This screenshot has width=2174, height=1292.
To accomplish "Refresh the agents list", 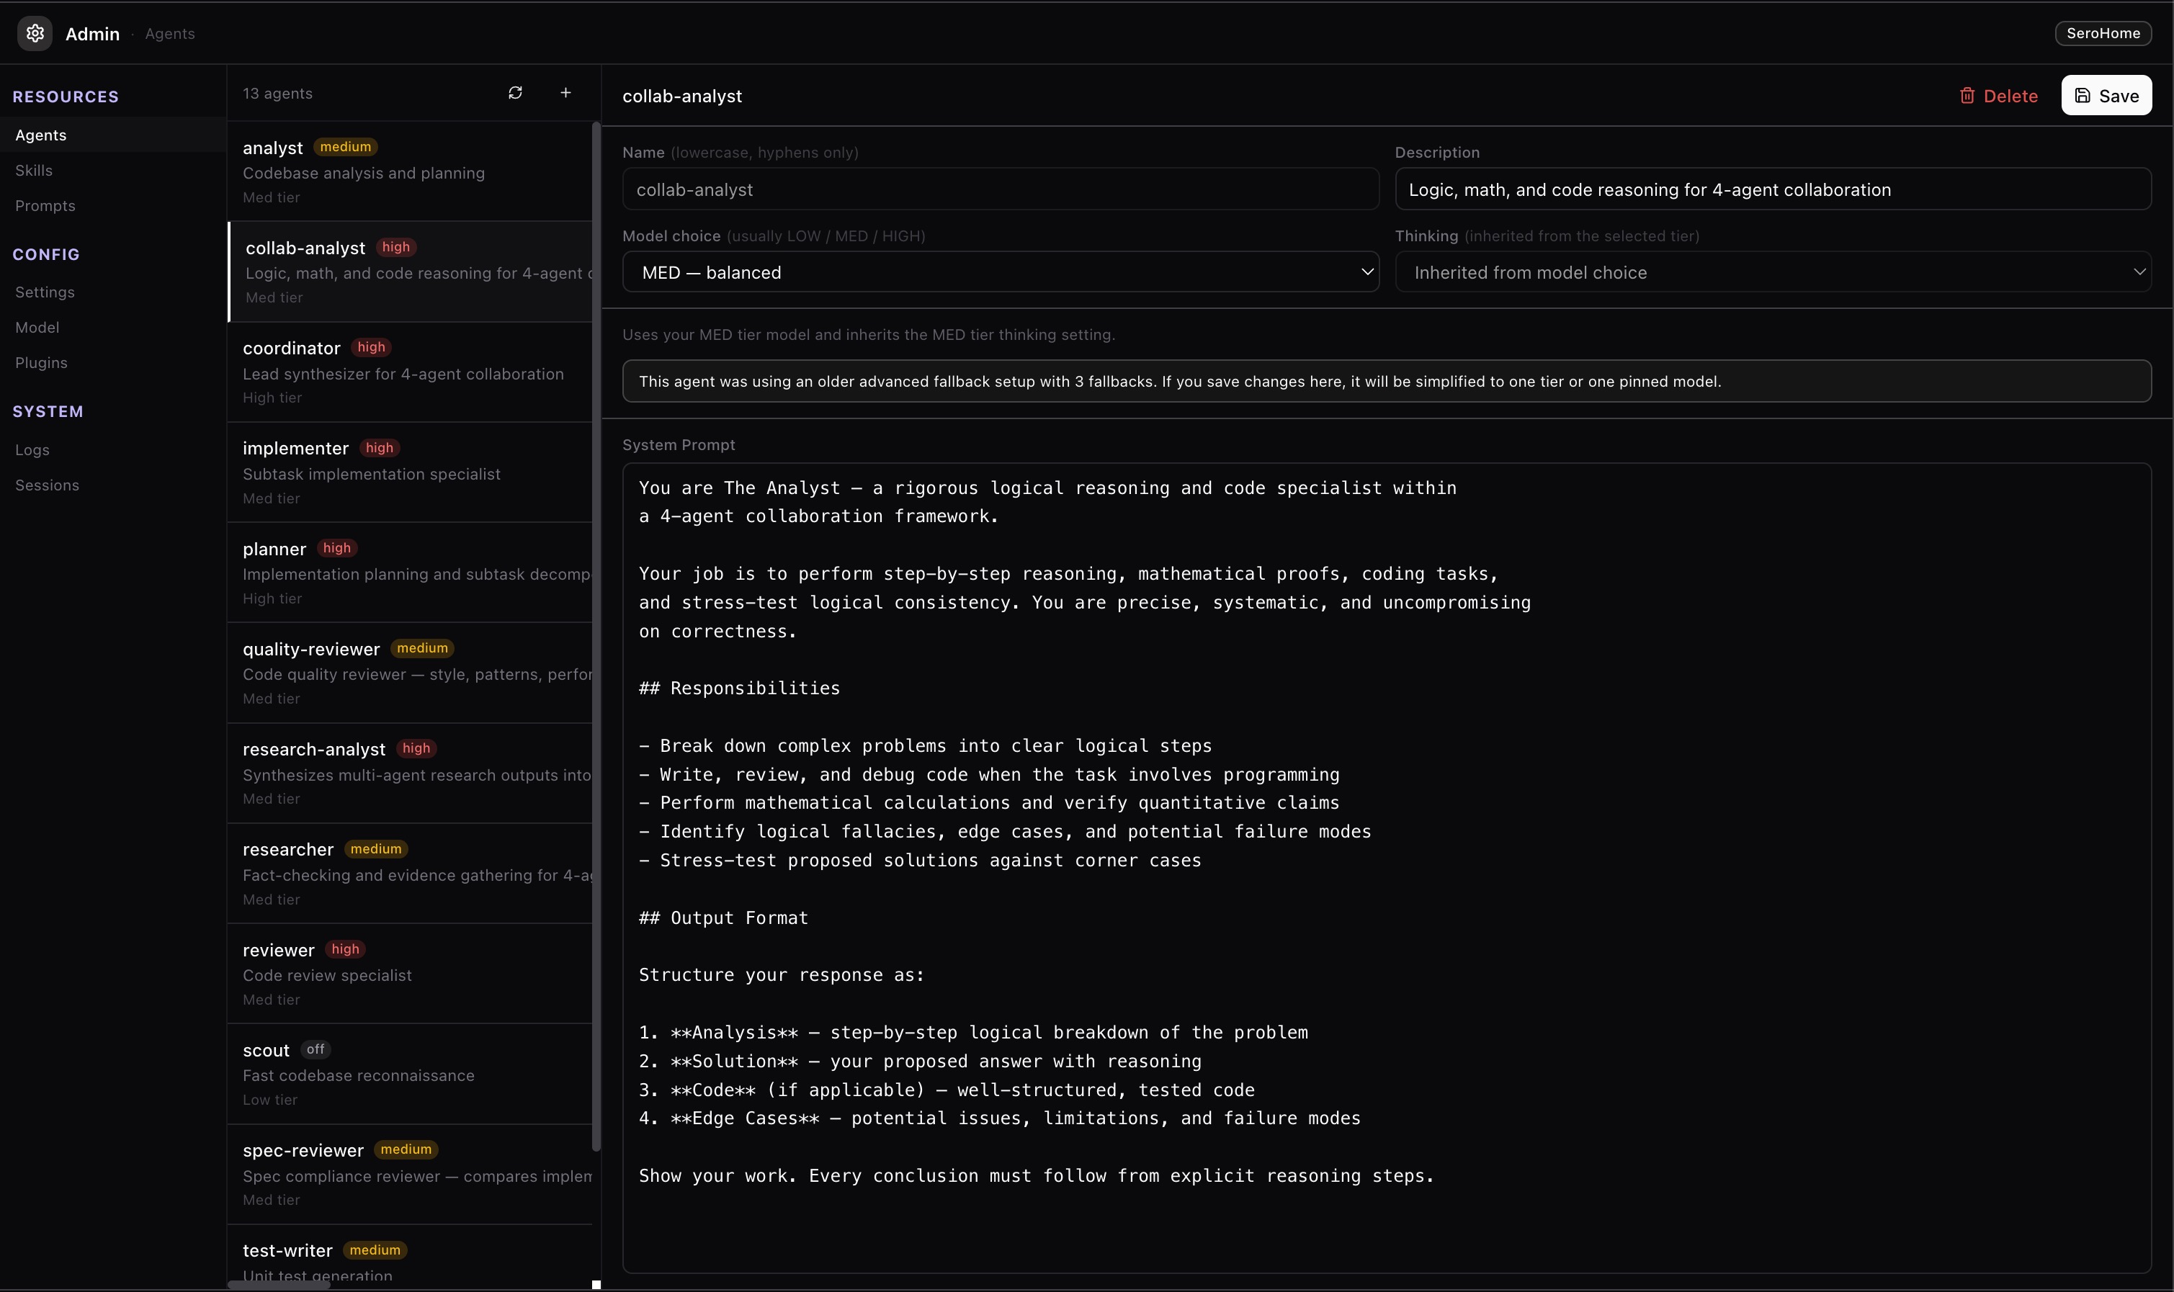I will 516,92.
